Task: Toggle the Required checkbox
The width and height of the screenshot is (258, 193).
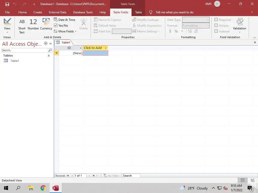Action: tap(216, 20)
